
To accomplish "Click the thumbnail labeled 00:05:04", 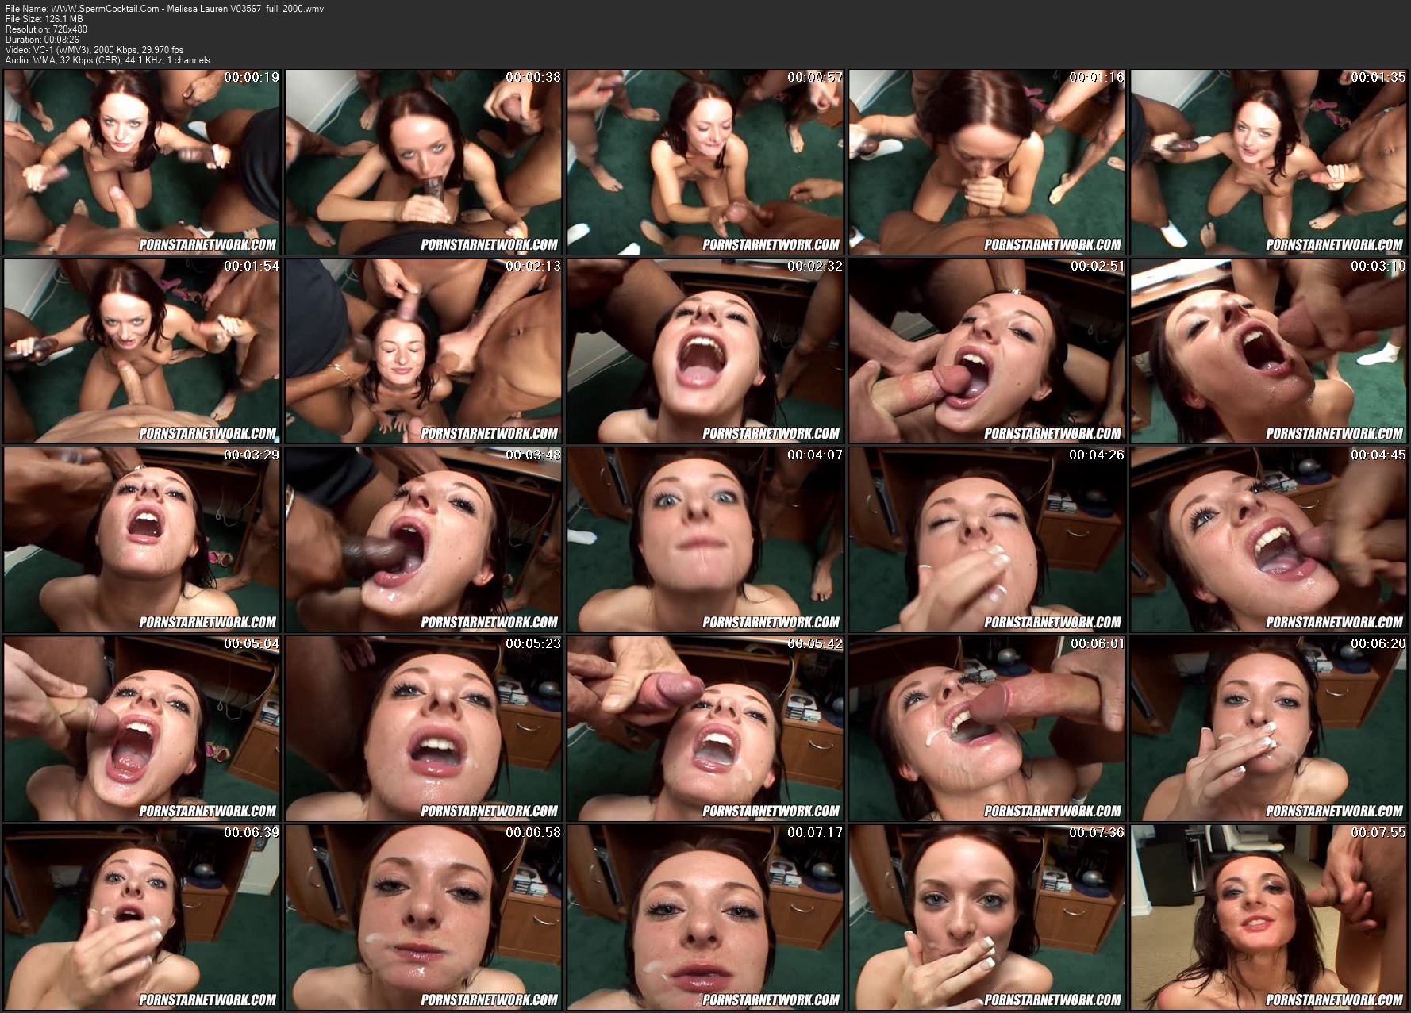I will pos(142,728).
